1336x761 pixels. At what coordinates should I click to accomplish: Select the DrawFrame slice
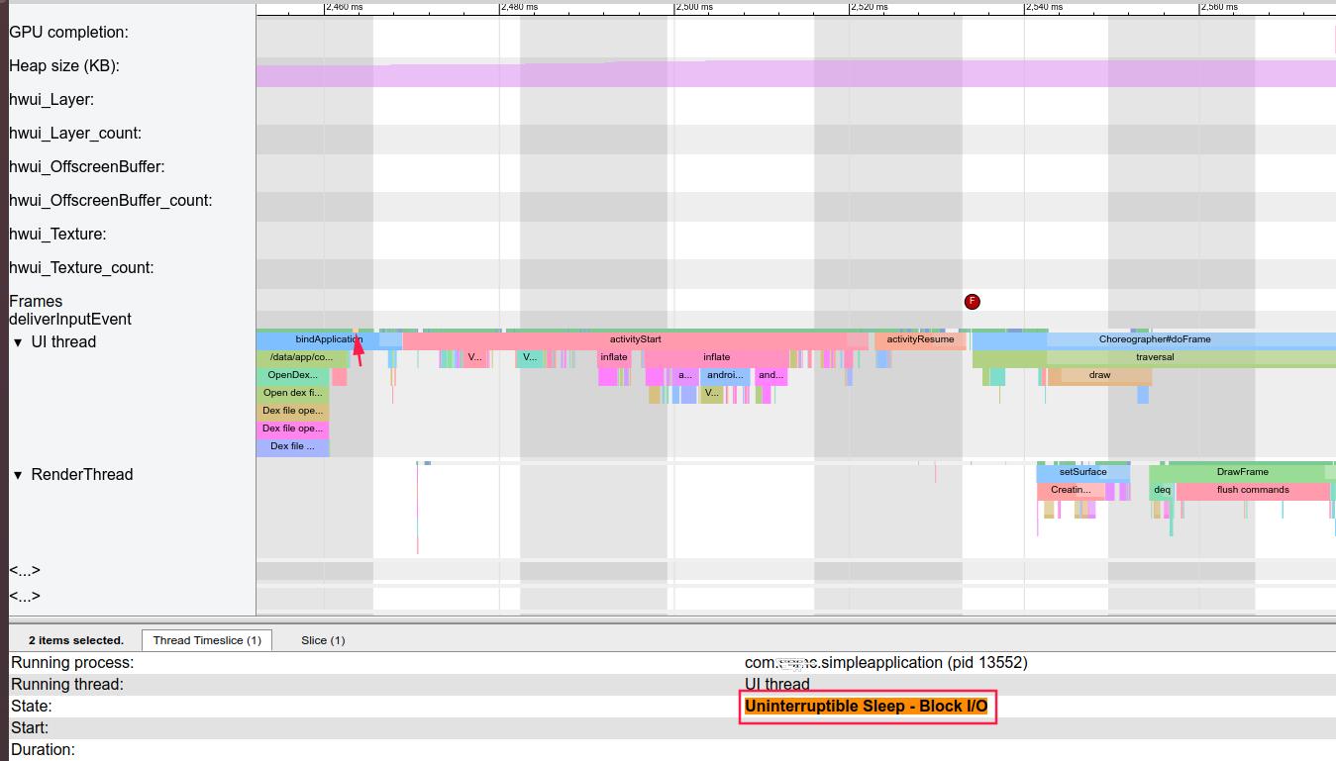[1242, 472]
